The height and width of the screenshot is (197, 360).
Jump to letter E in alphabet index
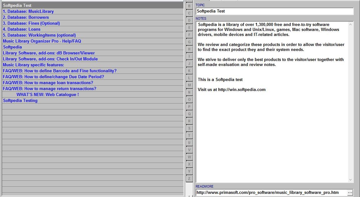point(189,28)
